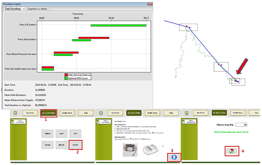Click the Glucose value input field
This screenshot has width=262, height=165.
coord(242,125)
